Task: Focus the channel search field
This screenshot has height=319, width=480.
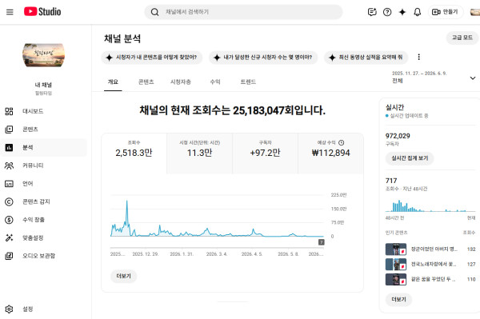Action: coord(243,12)
